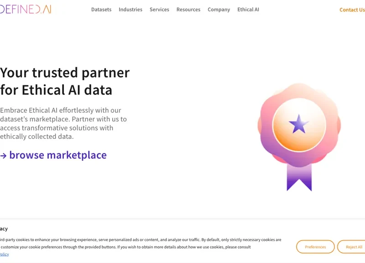Select Ethical AI in the navigation bar
The width and height of the screenshot is (365, 263).
(x=248, y=9)
